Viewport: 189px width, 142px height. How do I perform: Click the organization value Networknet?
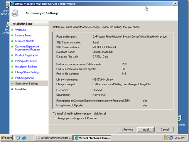99,95
